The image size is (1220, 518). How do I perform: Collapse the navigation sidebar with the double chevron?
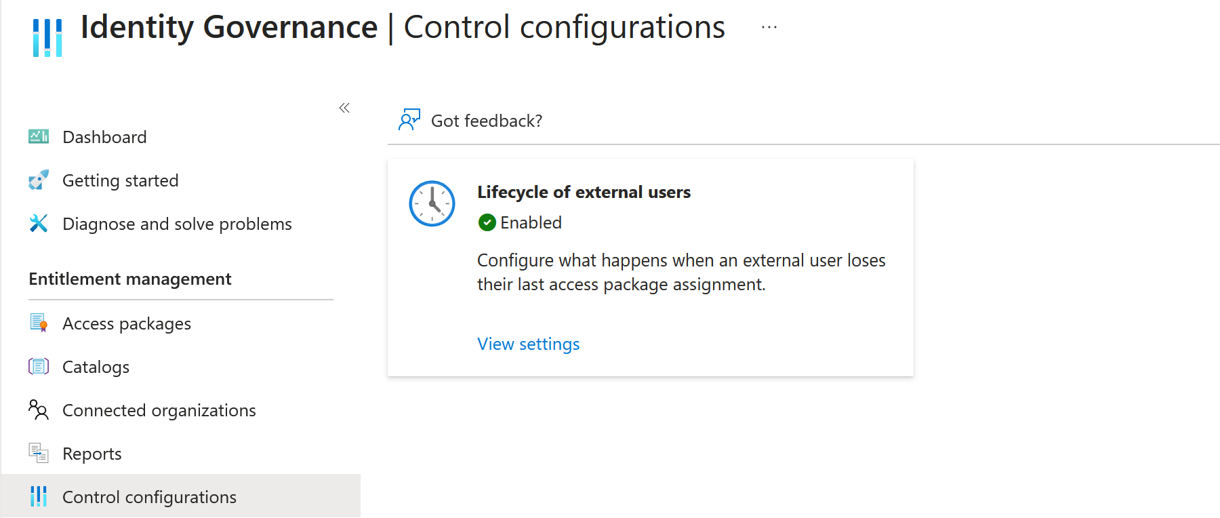(x=344, y=108)
